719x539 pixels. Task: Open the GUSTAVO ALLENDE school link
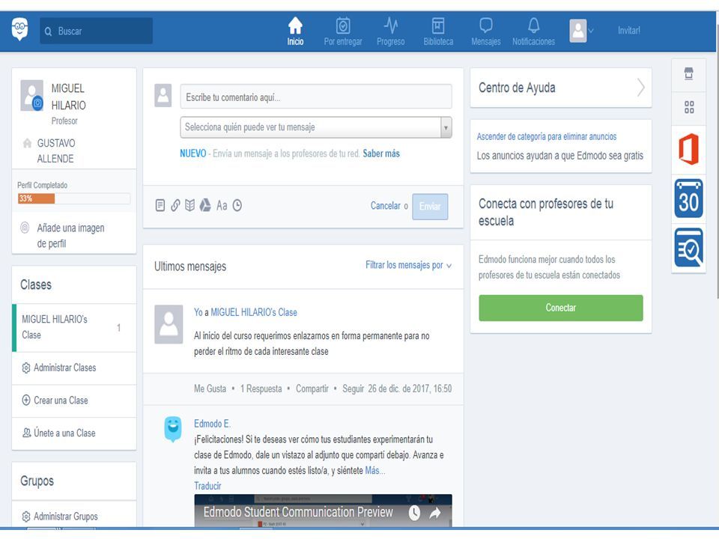point(56,150)
